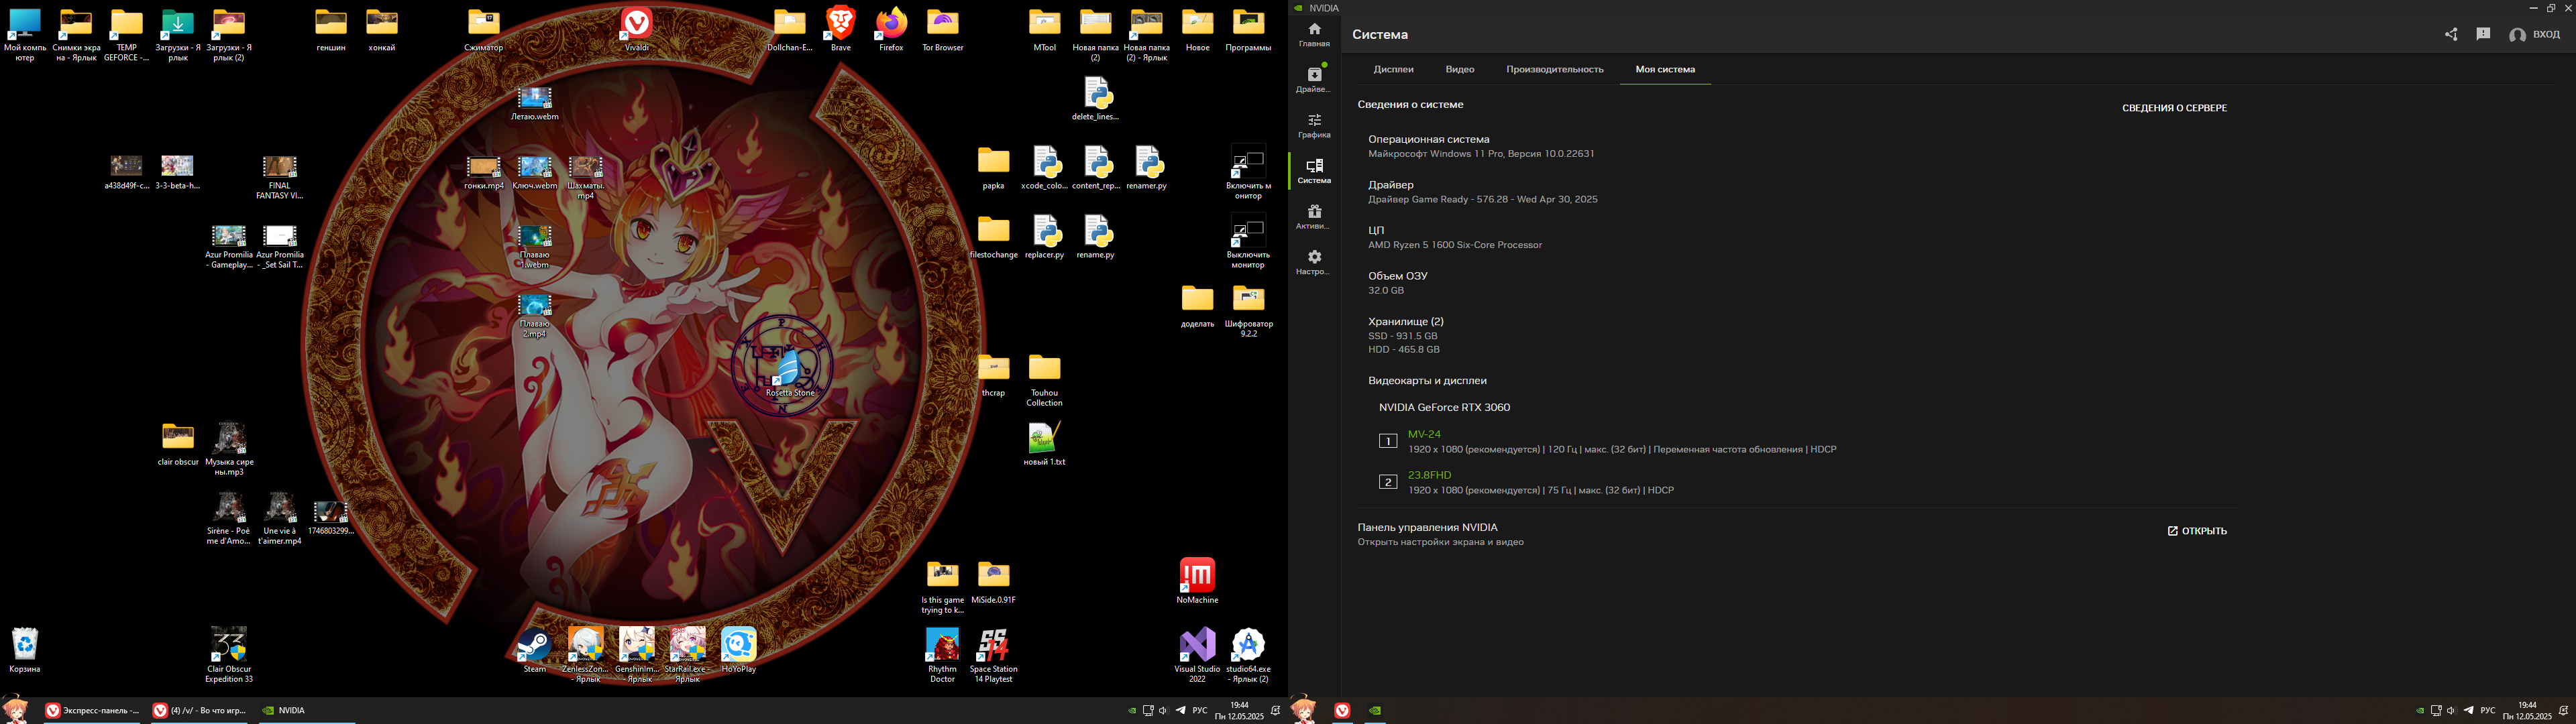Click the display number 2 box icon
2576x724 pixels.
[x=1388, y=482]
